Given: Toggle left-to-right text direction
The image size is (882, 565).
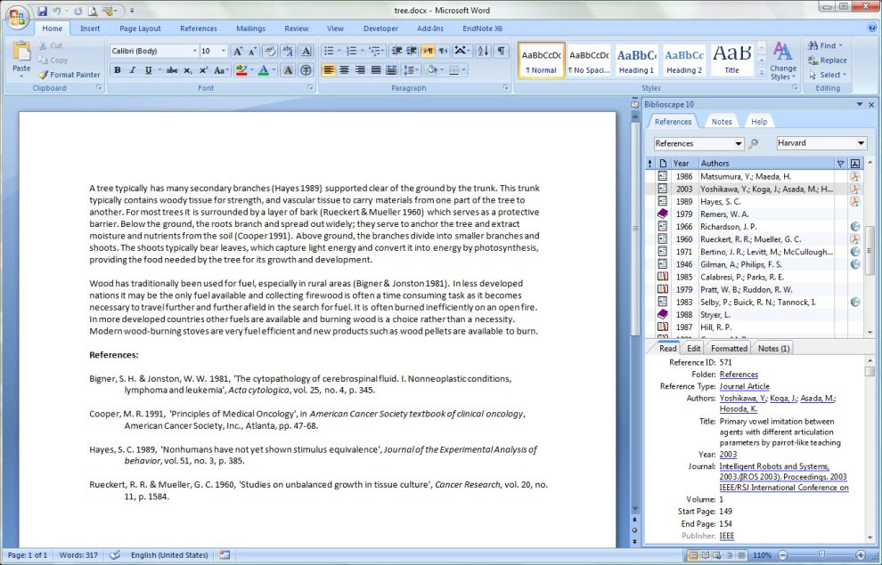Looking at the screenshot, I should (x=428, y=51).
